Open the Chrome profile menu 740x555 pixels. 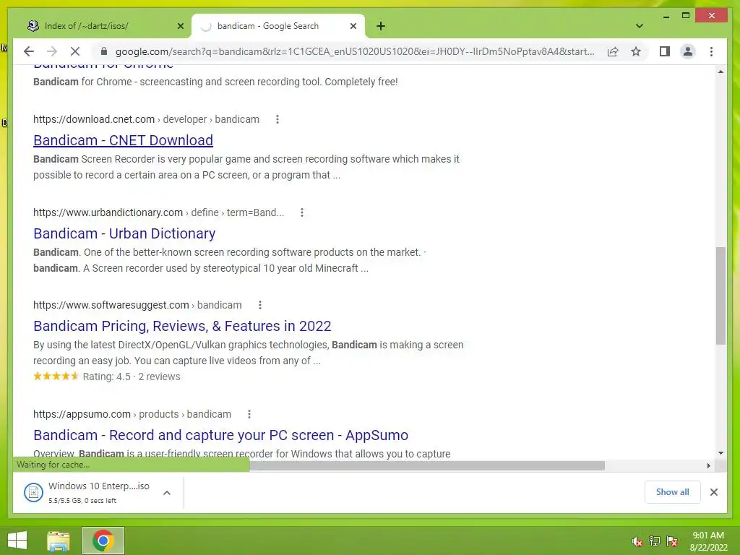688,51
